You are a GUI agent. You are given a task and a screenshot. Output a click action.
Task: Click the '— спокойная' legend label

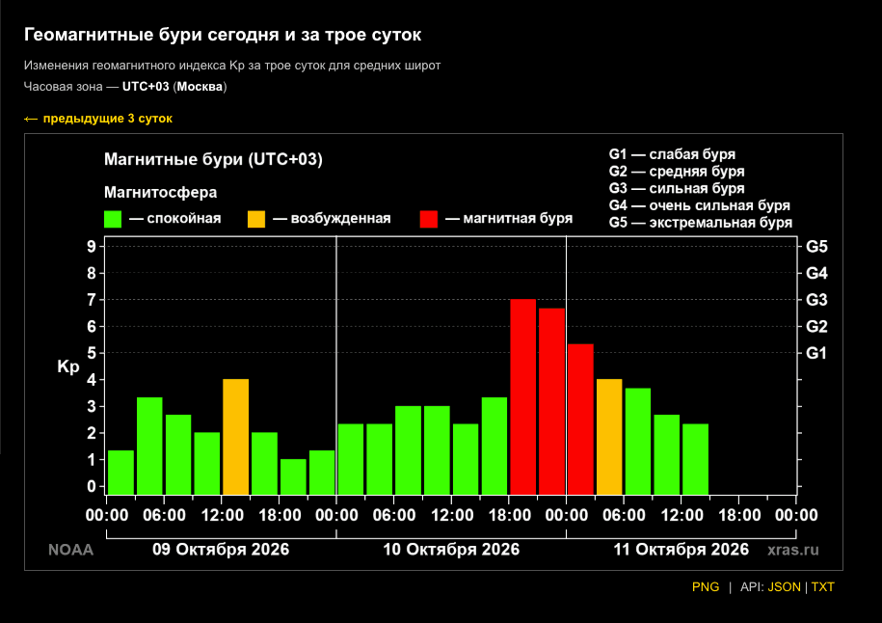click(x=174, y=218)
